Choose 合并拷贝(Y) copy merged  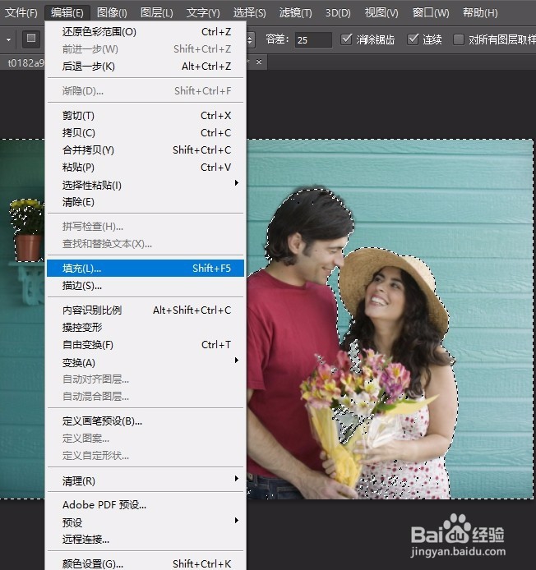(146, 149)
